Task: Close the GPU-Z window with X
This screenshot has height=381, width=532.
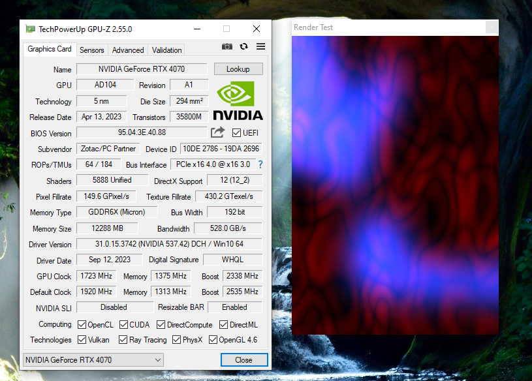Action: tap(257, 29)
